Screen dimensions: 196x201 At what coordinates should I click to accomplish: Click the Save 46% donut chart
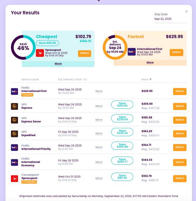(x=23, y=48)
